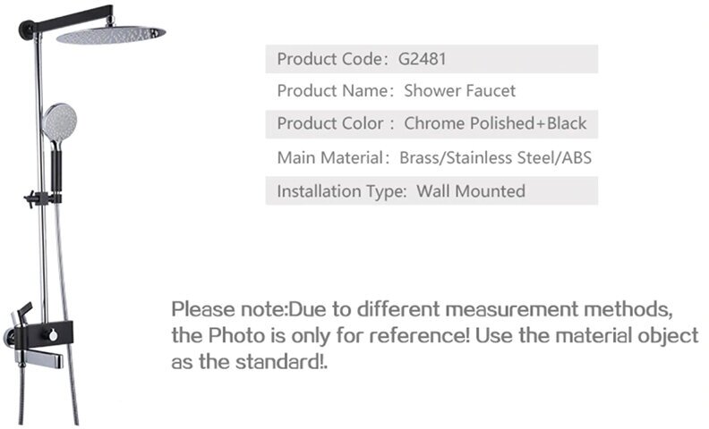
Task: Click the Product Code G2481 row
Action: point(431,59)
